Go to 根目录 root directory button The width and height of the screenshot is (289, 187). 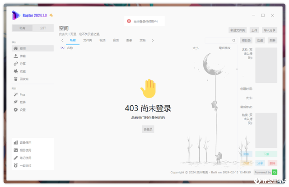point(246,41)
